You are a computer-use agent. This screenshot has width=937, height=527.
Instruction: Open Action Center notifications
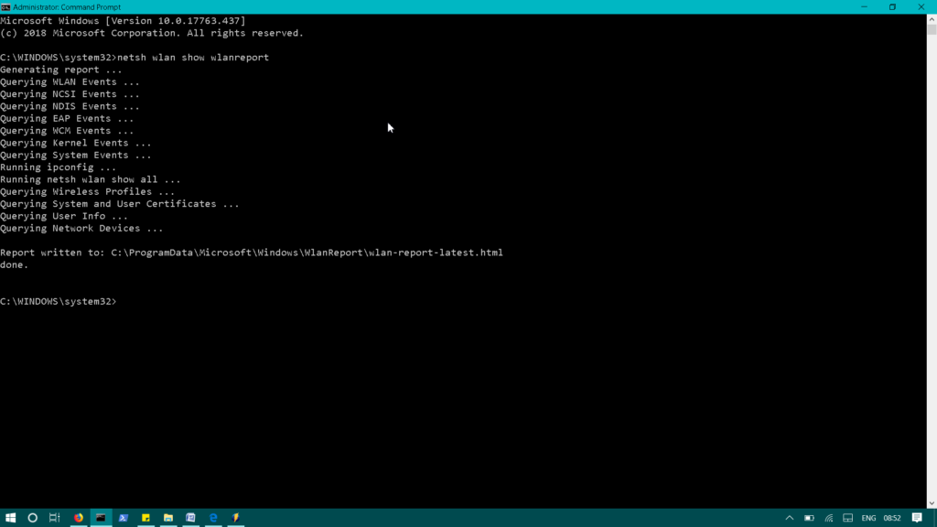[917, 518]
